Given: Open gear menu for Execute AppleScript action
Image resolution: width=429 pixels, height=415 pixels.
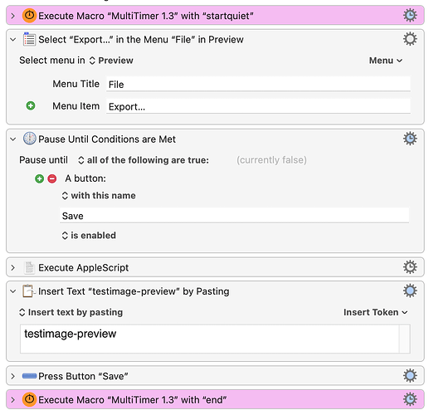Looking at the screenshot, I should click(x=410, y=267).
